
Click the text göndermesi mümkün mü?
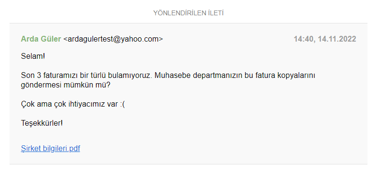[65, 85]
